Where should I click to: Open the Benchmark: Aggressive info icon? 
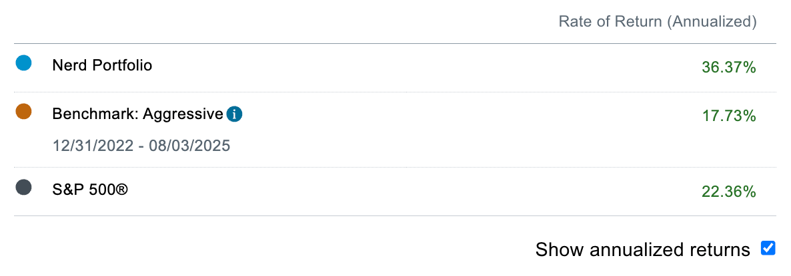tap(234, 114)
